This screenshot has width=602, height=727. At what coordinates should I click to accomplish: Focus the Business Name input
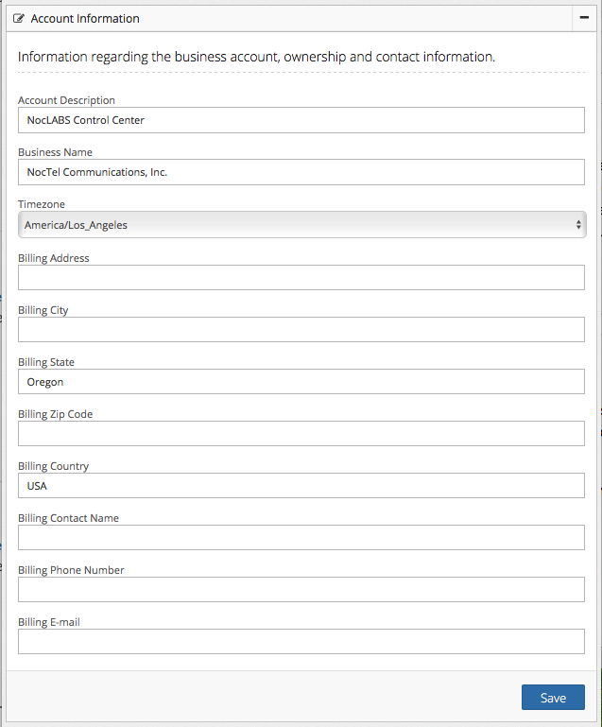click(301, 172)
